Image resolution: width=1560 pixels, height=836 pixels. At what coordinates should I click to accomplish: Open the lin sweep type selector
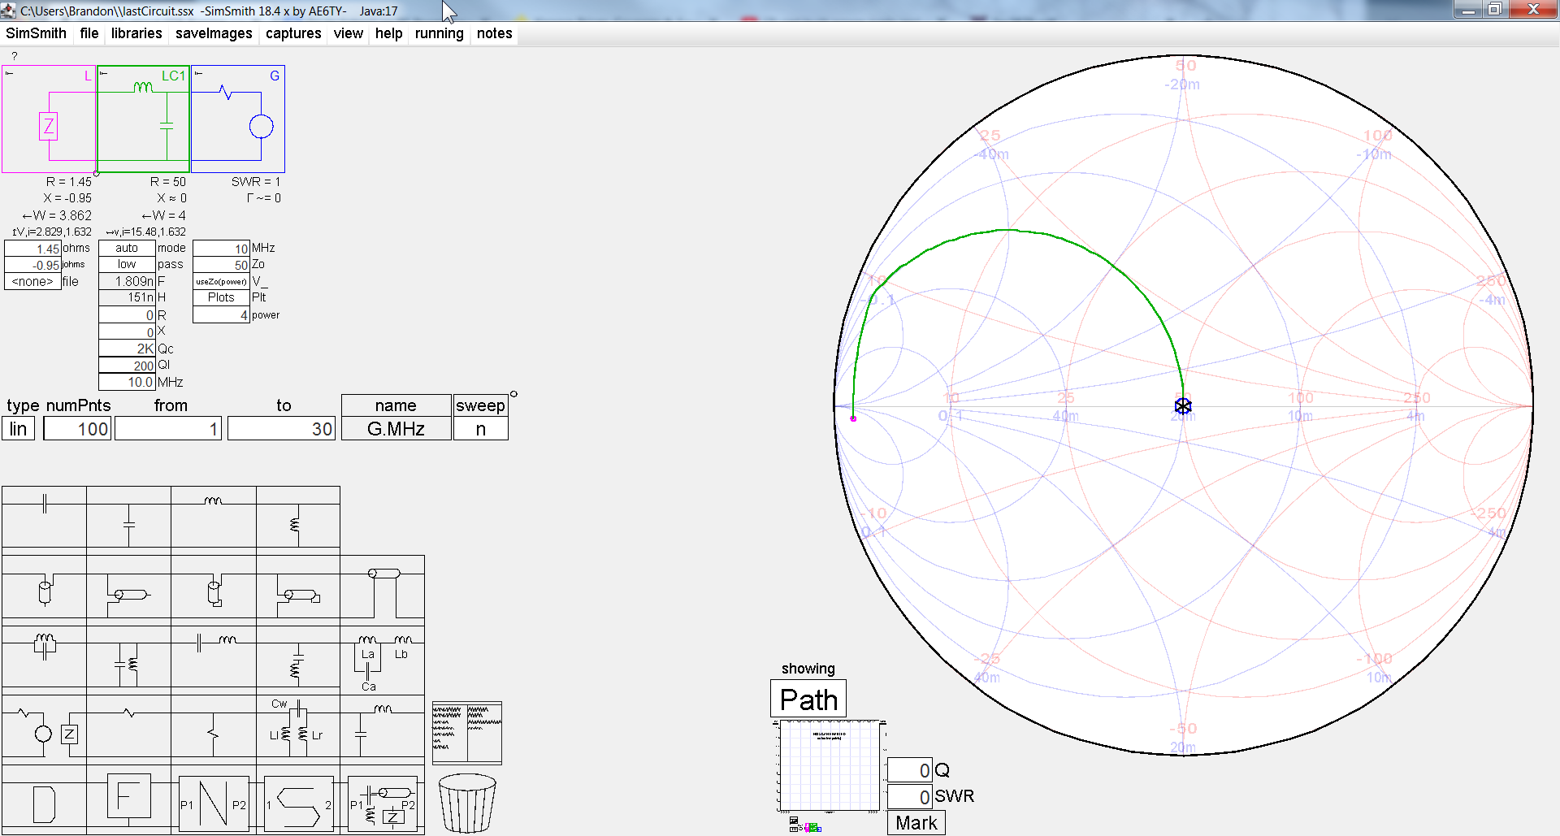[x=18, y=428]
